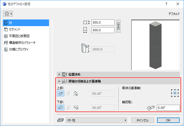
Task: Click the 下部 angle 90.00° field
Action: 103,108
